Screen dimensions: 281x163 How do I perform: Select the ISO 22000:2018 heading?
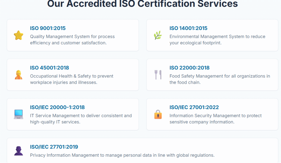189,68
